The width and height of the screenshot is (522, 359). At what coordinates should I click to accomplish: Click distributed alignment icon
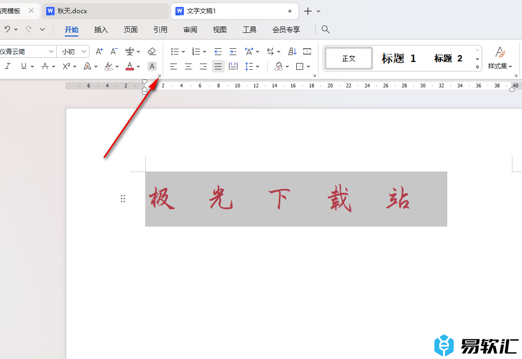233,67
